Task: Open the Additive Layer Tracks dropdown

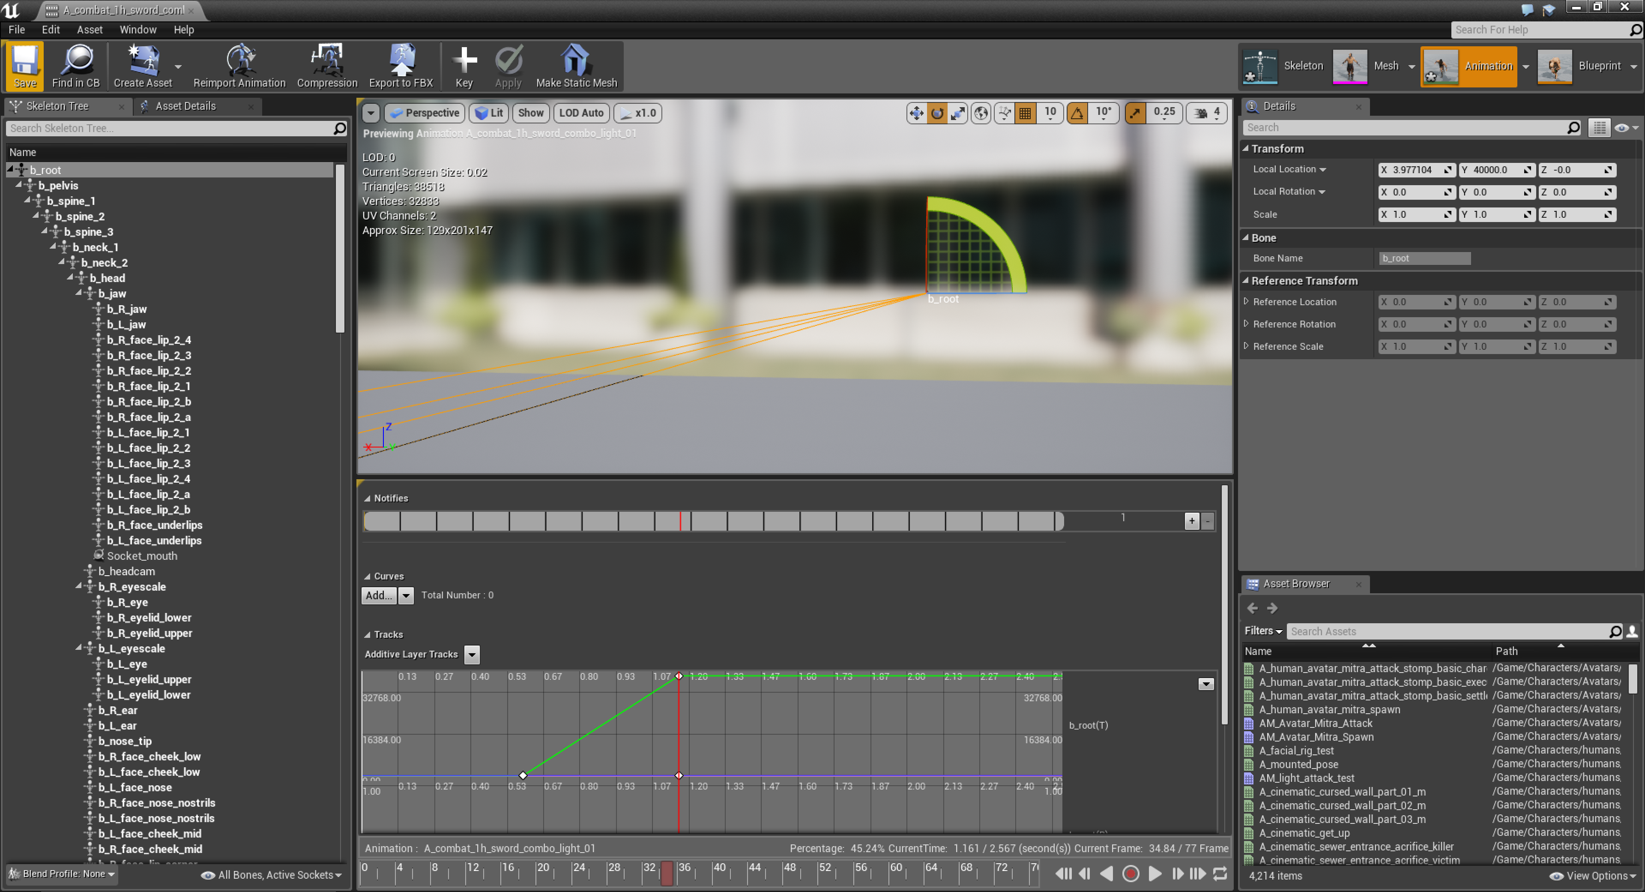Action: (472, 654)
